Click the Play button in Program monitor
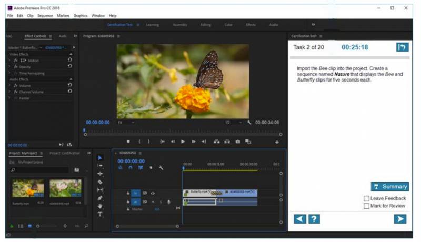The height and width of the screenshot is (242, 421). 183,142
